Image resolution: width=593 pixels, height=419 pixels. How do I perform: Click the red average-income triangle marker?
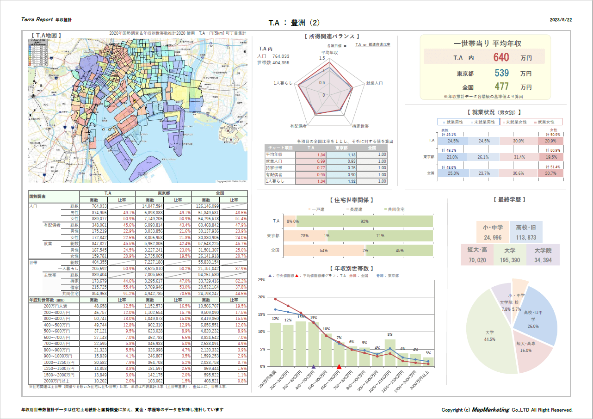pyautogui.click(x=339, y=367)
